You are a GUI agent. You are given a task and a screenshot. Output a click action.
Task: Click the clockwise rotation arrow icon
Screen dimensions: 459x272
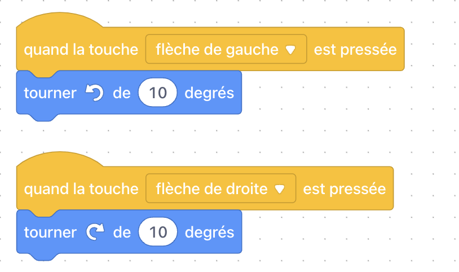95,232
